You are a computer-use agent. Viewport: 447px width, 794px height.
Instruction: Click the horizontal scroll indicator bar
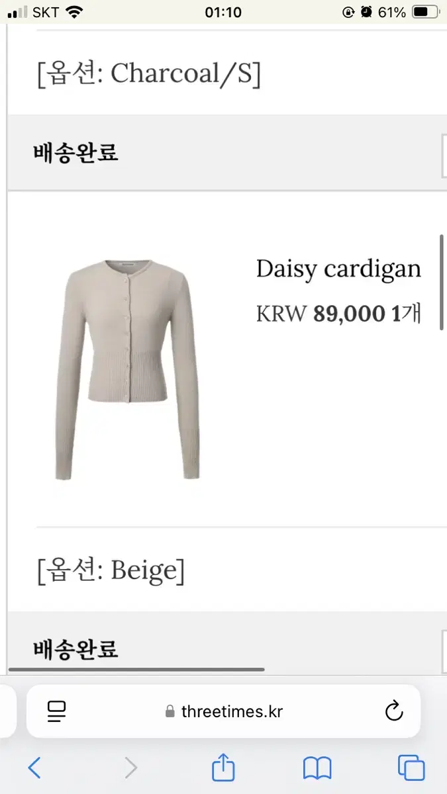136,670
